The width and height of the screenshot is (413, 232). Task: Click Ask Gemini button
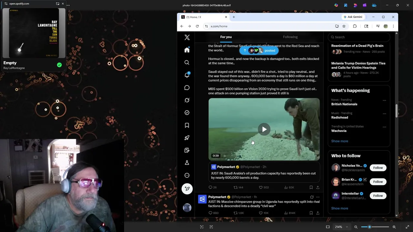pos(353,17)
